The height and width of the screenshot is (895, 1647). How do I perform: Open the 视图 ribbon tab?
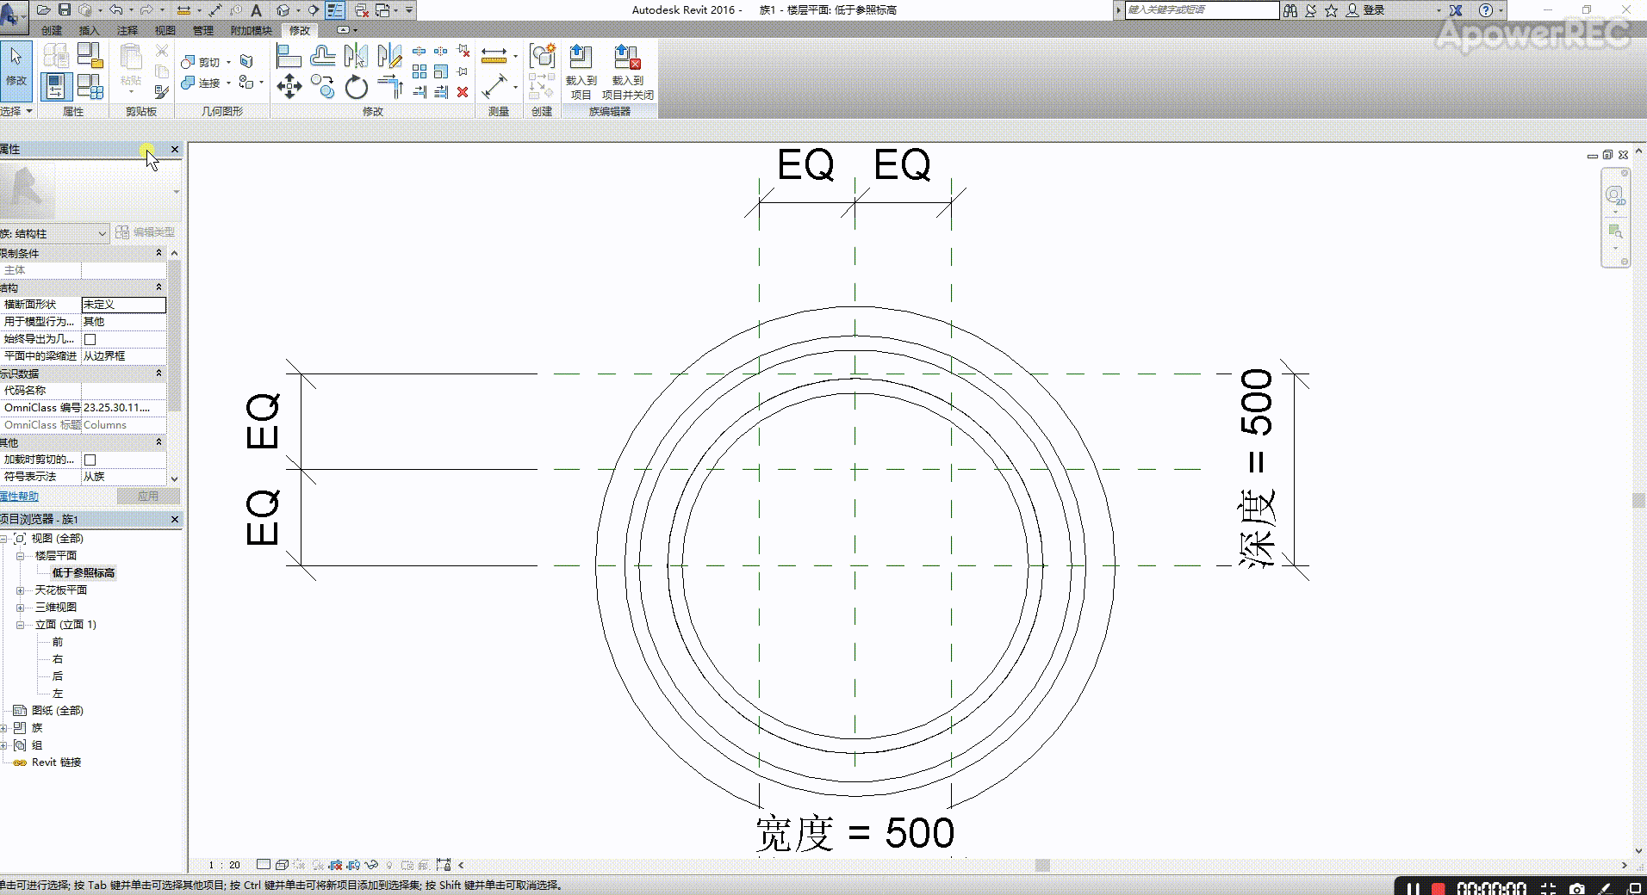pyautogui.click(x=165, y=30)
